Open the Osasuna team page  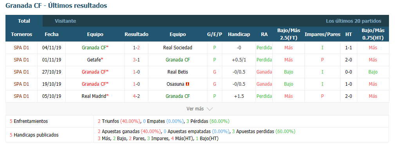pyautogui.click(x=175, y=84)
